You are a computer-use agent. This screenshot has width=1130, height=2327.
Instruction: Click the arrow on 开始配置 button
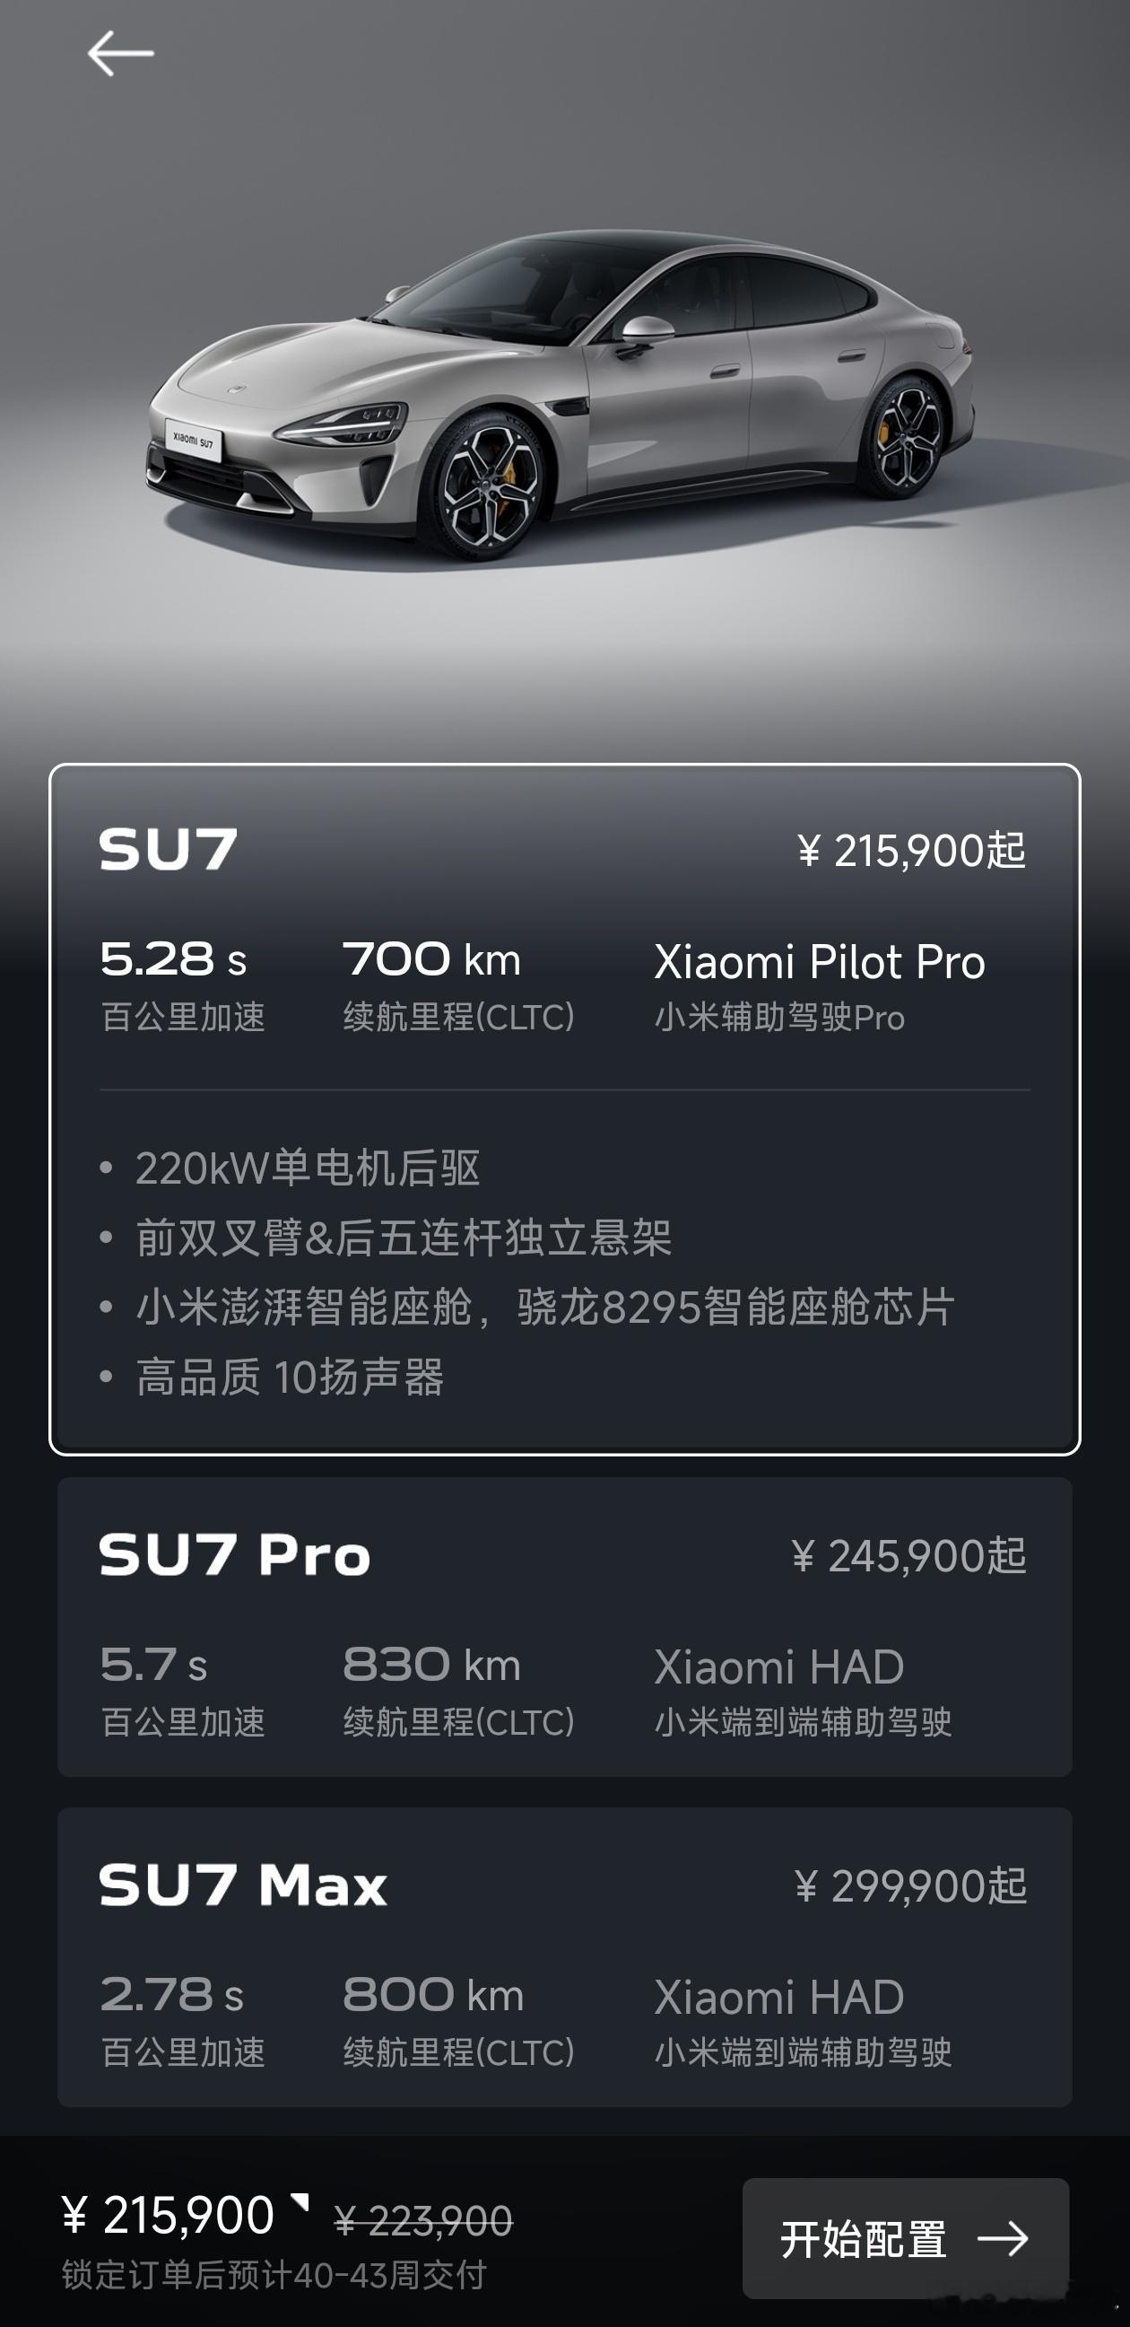pyautogui.click(x=1003, y=2238)
